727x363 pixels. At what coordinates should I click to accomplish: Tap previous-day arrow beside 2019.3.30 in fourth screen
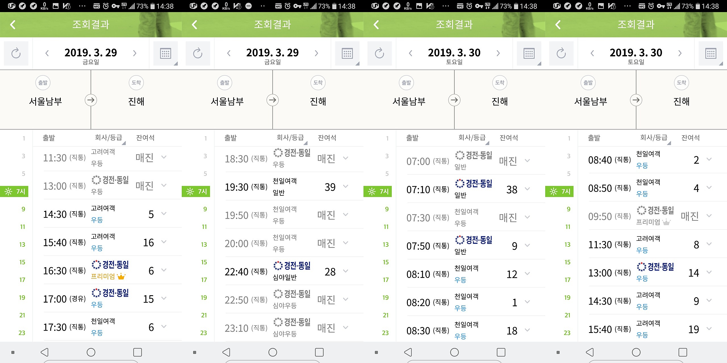click(x=592, y=53)
